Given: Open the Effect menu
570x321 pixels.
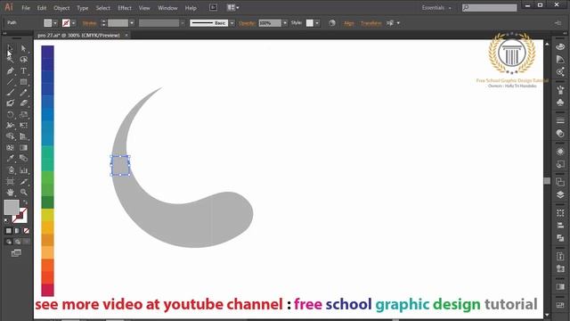Looking at the screenshot, I should click(125, 8).
